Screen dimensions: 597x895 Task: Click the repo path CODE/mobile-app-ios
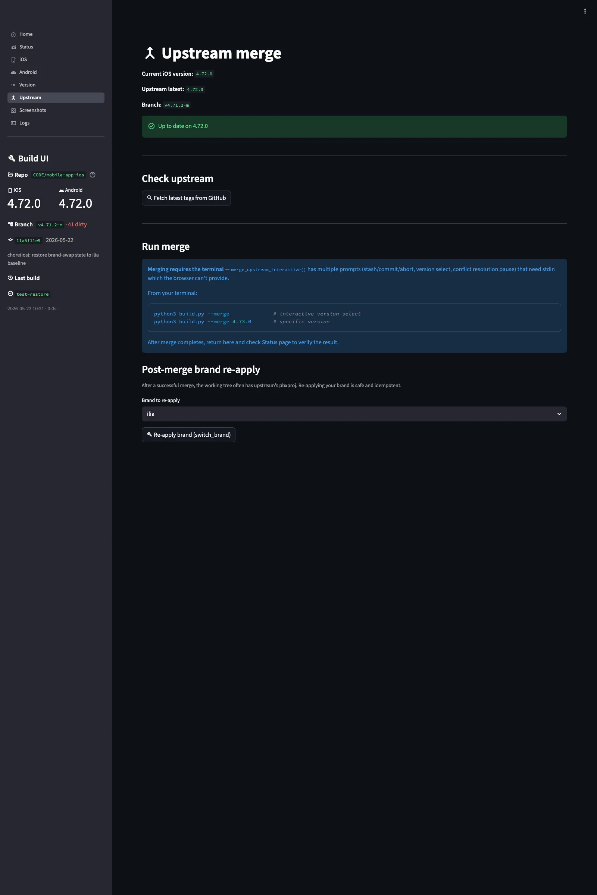[59, 175]
